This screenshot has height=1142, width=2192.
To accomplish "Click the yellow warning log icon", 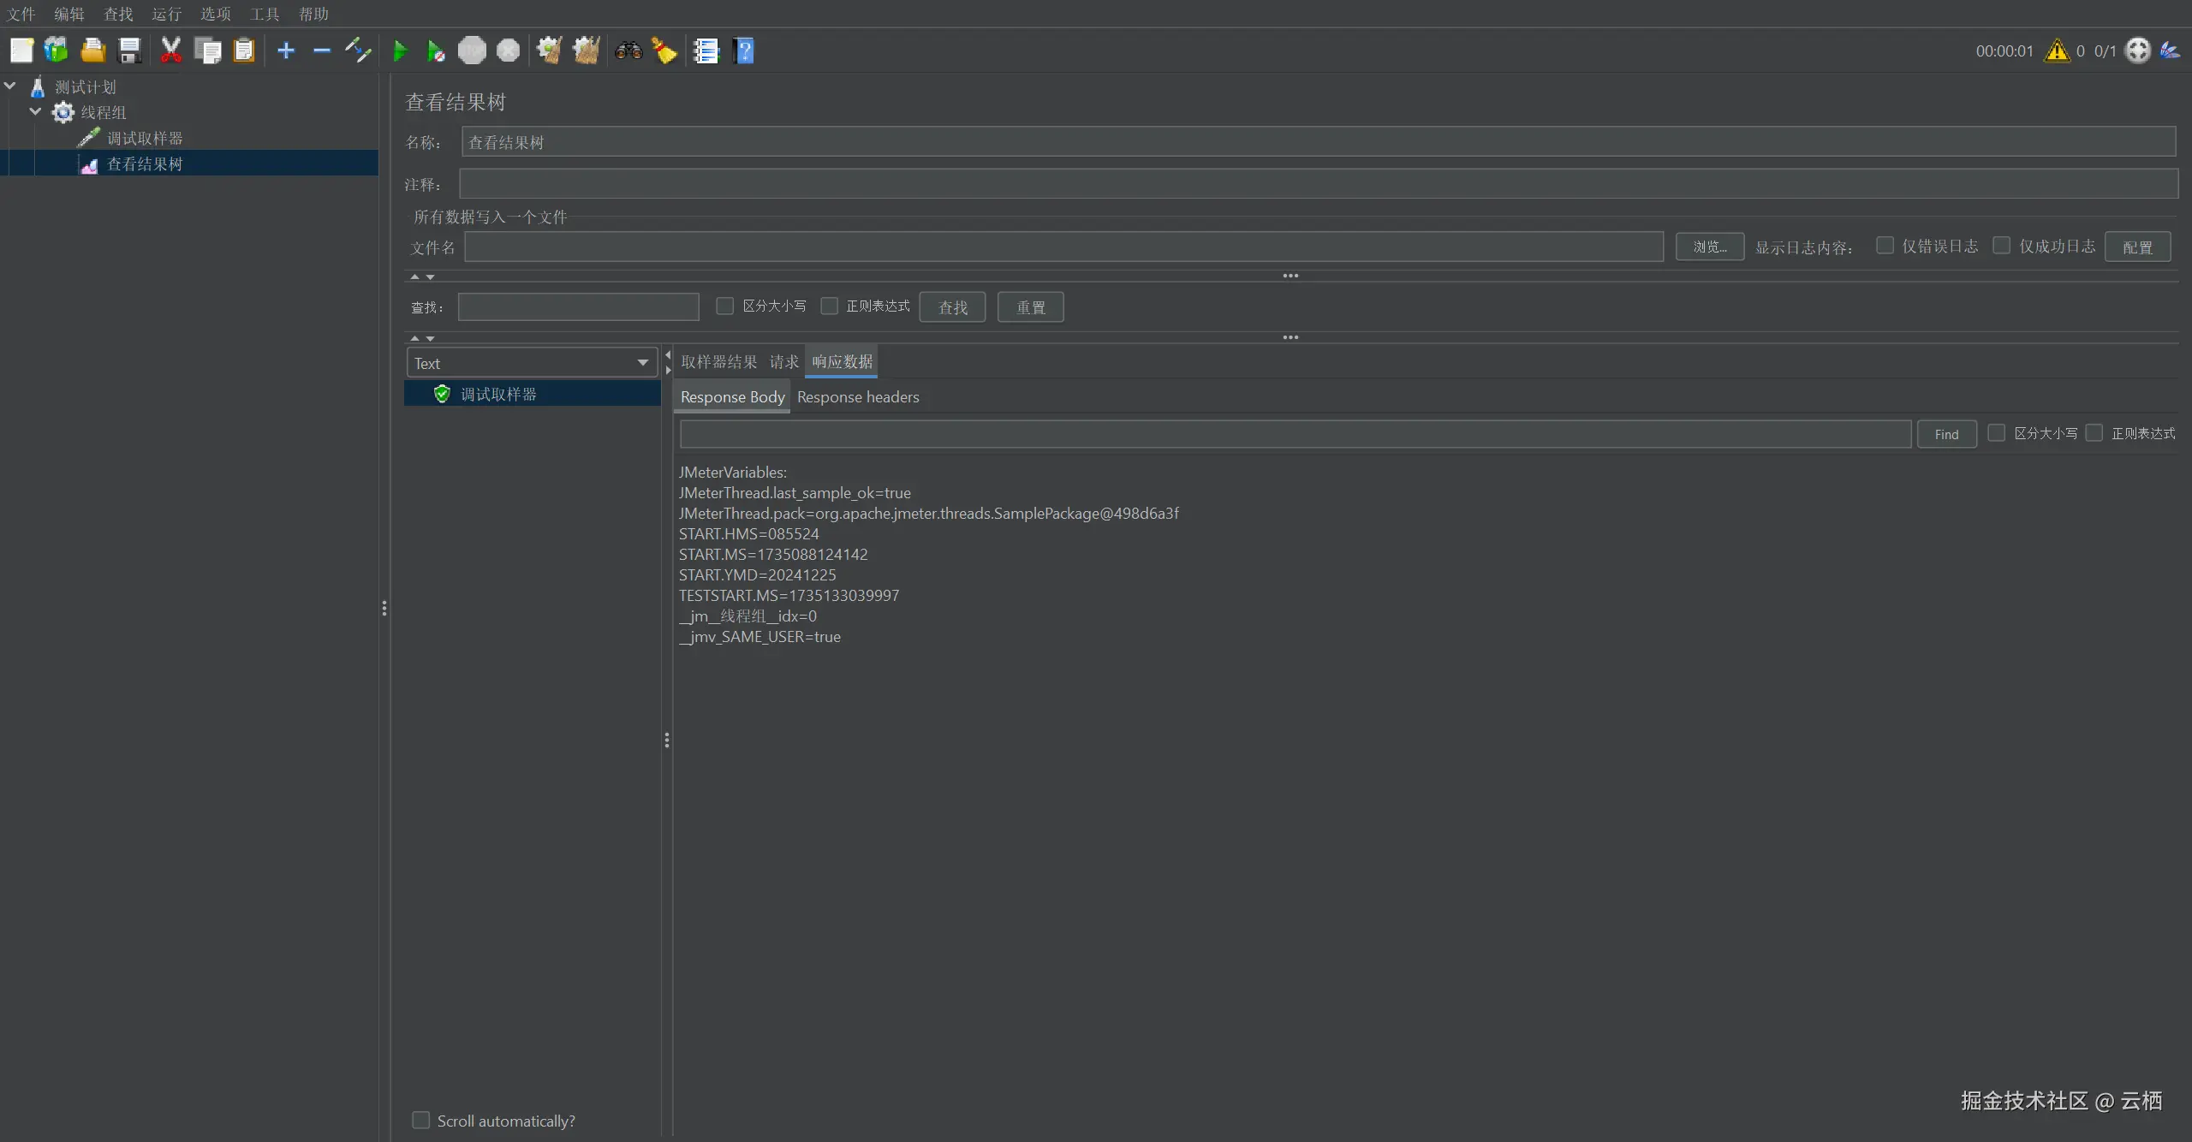I will (x=2057, y=51).
